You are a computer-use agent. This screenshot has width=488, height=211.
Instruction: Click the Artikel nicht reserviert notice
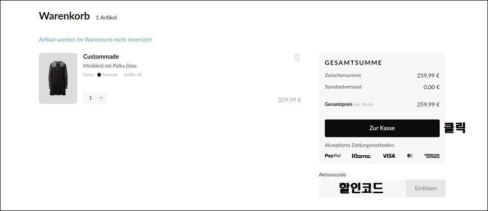click(95, 40)
